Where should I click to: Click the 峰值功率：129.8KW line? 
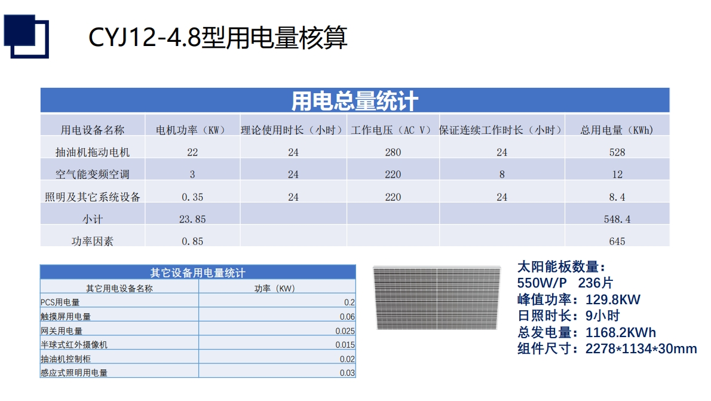[578, 299]
